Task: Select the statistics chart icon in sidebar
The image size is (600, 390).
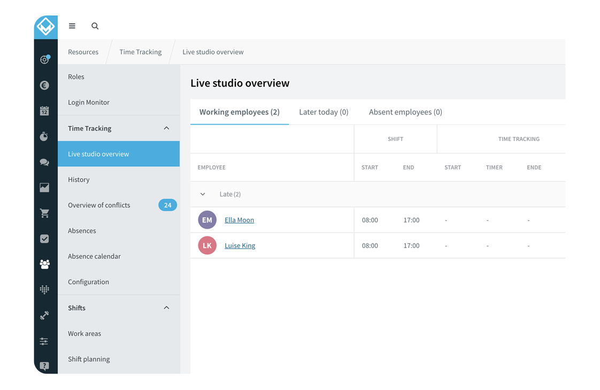Action: [x=45, y=188]
